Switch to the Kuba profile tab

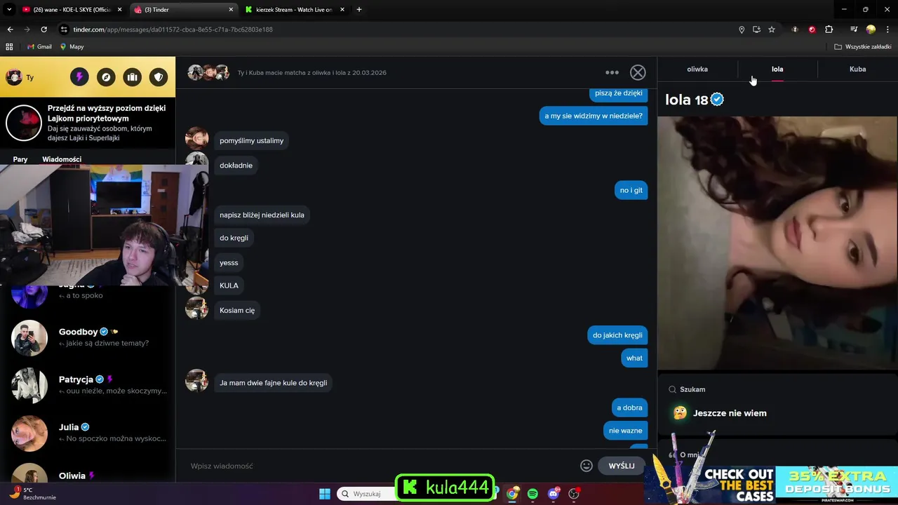click(857, 69)
